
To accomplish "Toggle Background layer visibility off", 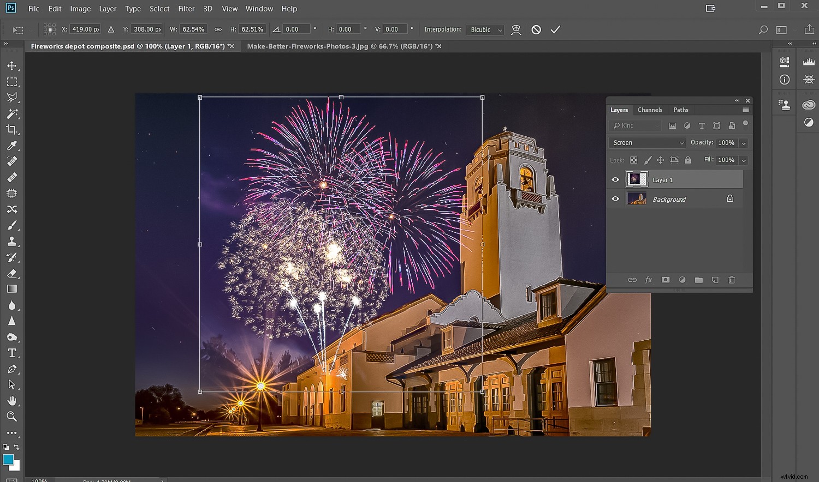I will tap(615, 198).
